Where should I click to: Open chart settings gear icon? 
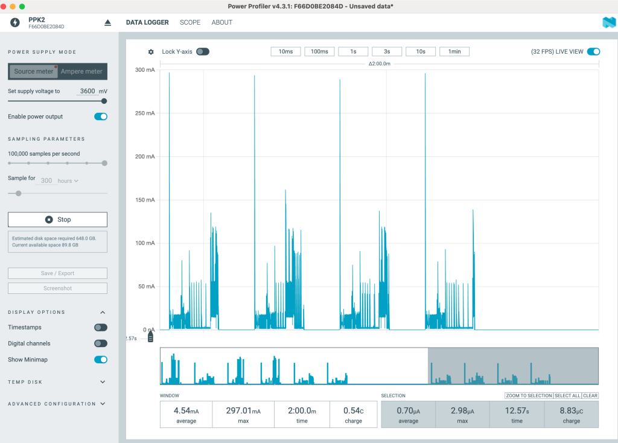pyautogui.click(x=151, y=52)
